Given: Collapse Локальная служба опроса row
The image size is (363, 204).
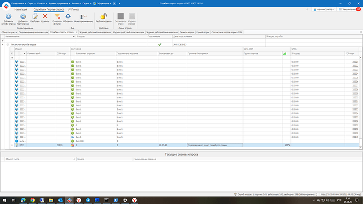Looking at the screenshot, I should click(x=7, y=45).
